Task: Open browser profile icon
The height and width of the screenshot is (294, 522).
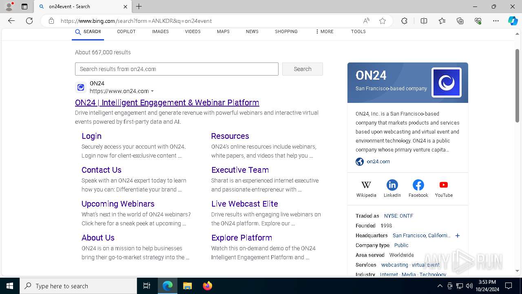Action: click(9, 7)
